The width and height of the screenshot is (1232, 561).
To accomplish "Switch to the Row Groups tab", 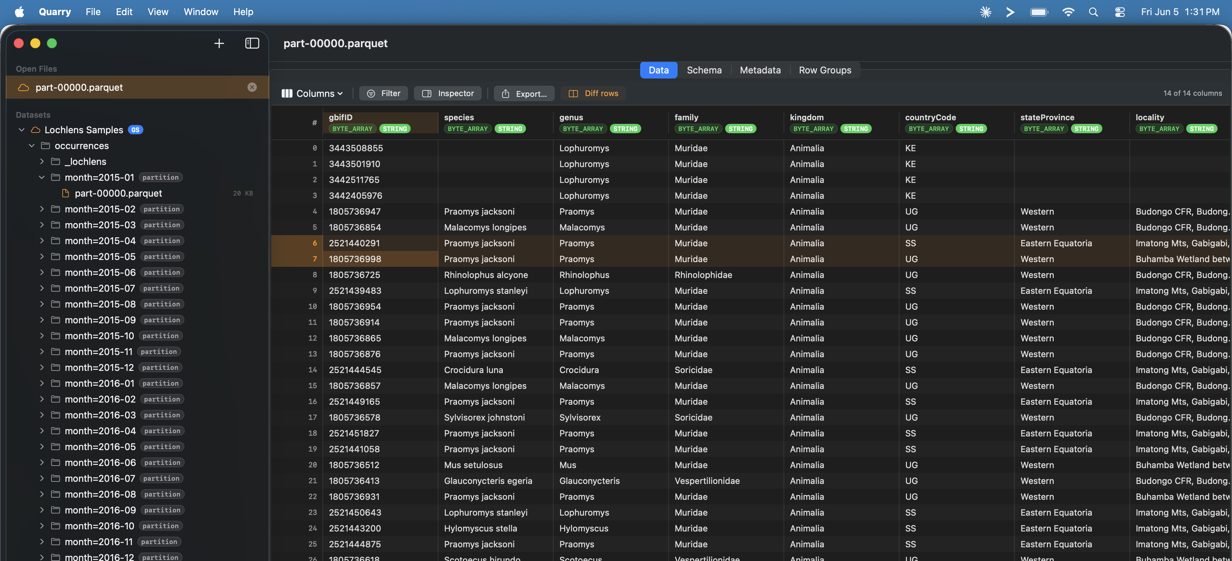I will click(x=825, y=70).
